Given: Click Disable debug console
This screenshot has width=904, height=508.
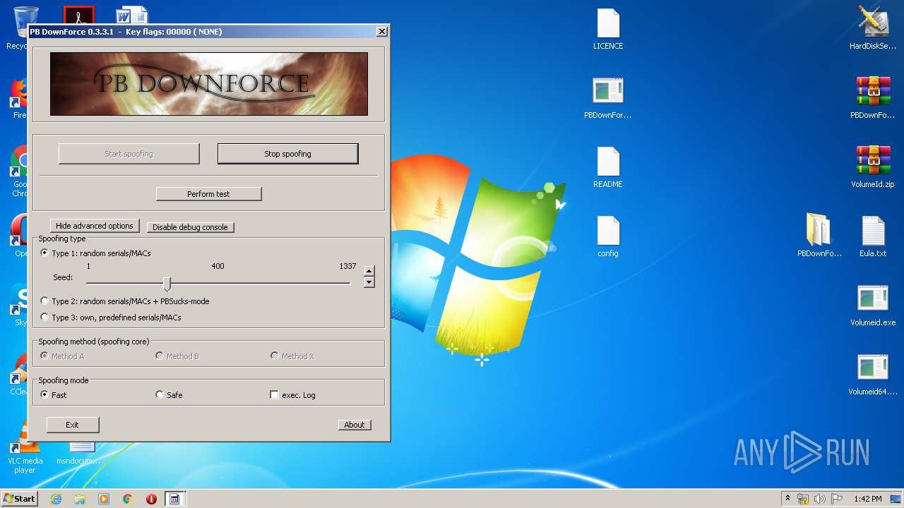Looking at the screenshot, I should 190,227.
